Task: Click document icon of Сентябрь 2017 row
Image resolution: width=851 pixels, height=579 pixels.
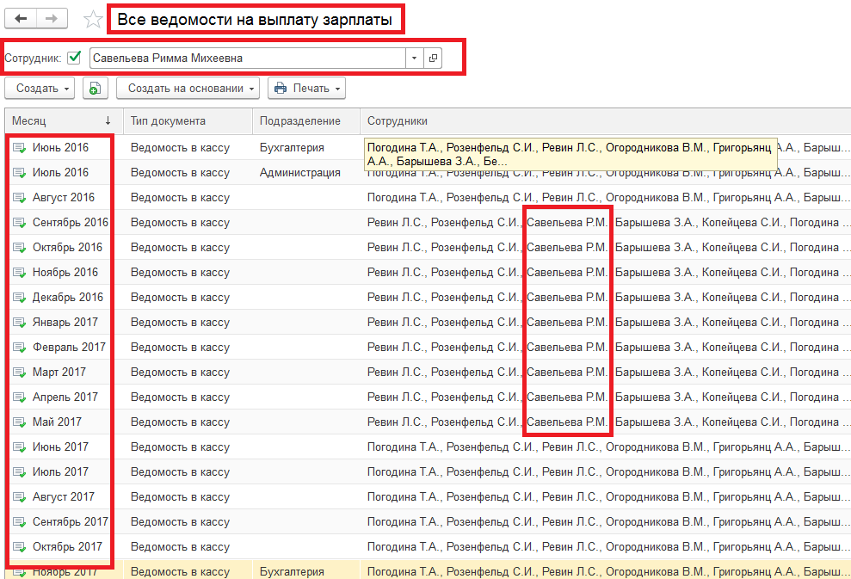Action: tap(20, 522)
